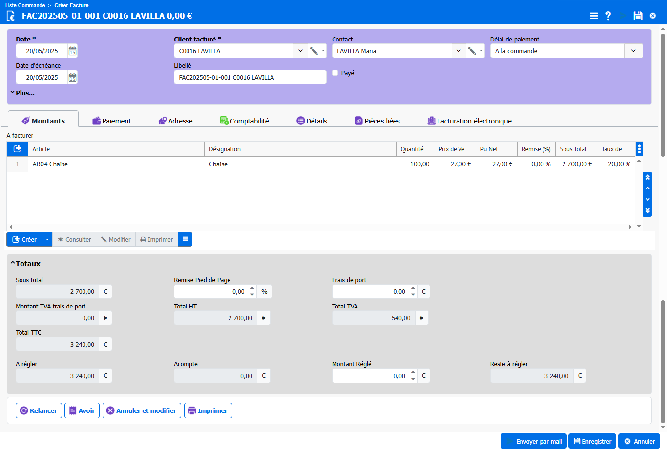668x451 pixels.
Task: Increase Frais de port value
Action: 413,288
